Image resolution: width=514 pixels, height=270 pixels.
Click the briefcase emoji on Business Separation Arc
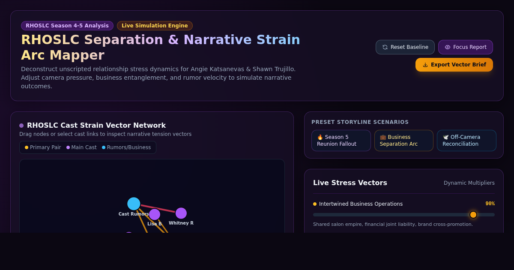tap(383, 137)
